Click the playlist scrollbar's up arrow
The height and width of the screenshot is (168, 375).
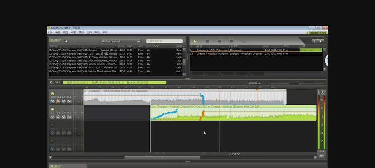[x=324, y=50]
